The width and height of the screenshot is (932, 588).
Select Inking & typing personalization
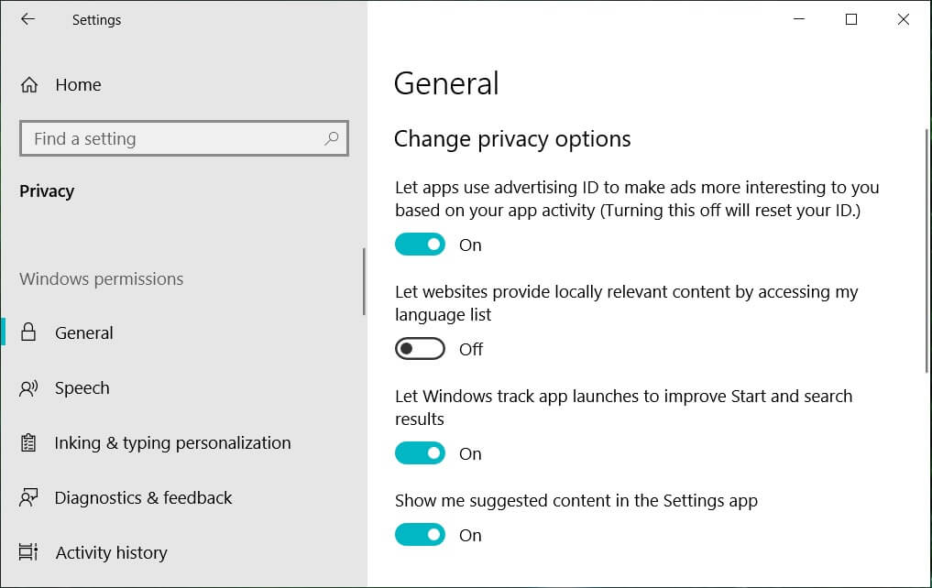click(x=172, y=443)
